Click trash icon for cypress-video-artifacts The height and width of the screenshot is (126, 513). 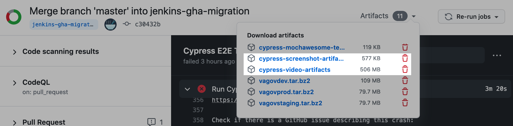click(x=405, y=70)
